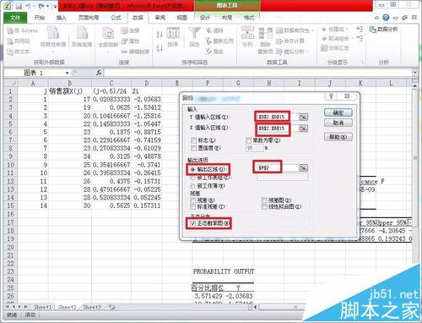The height and width of the screenshot is (323, 422).
Task: Click the blue Excel Help question icon
Action: (x=386, y=18)
